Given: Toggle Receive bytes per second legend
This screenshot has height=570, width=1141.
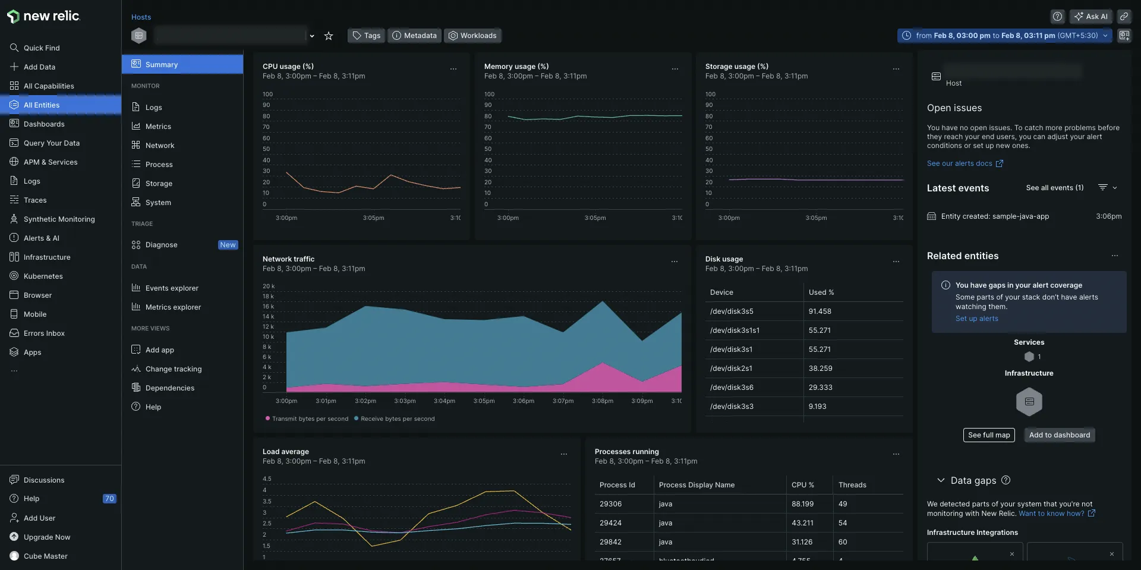Looking at the screenshot, I should coord(394,418).
